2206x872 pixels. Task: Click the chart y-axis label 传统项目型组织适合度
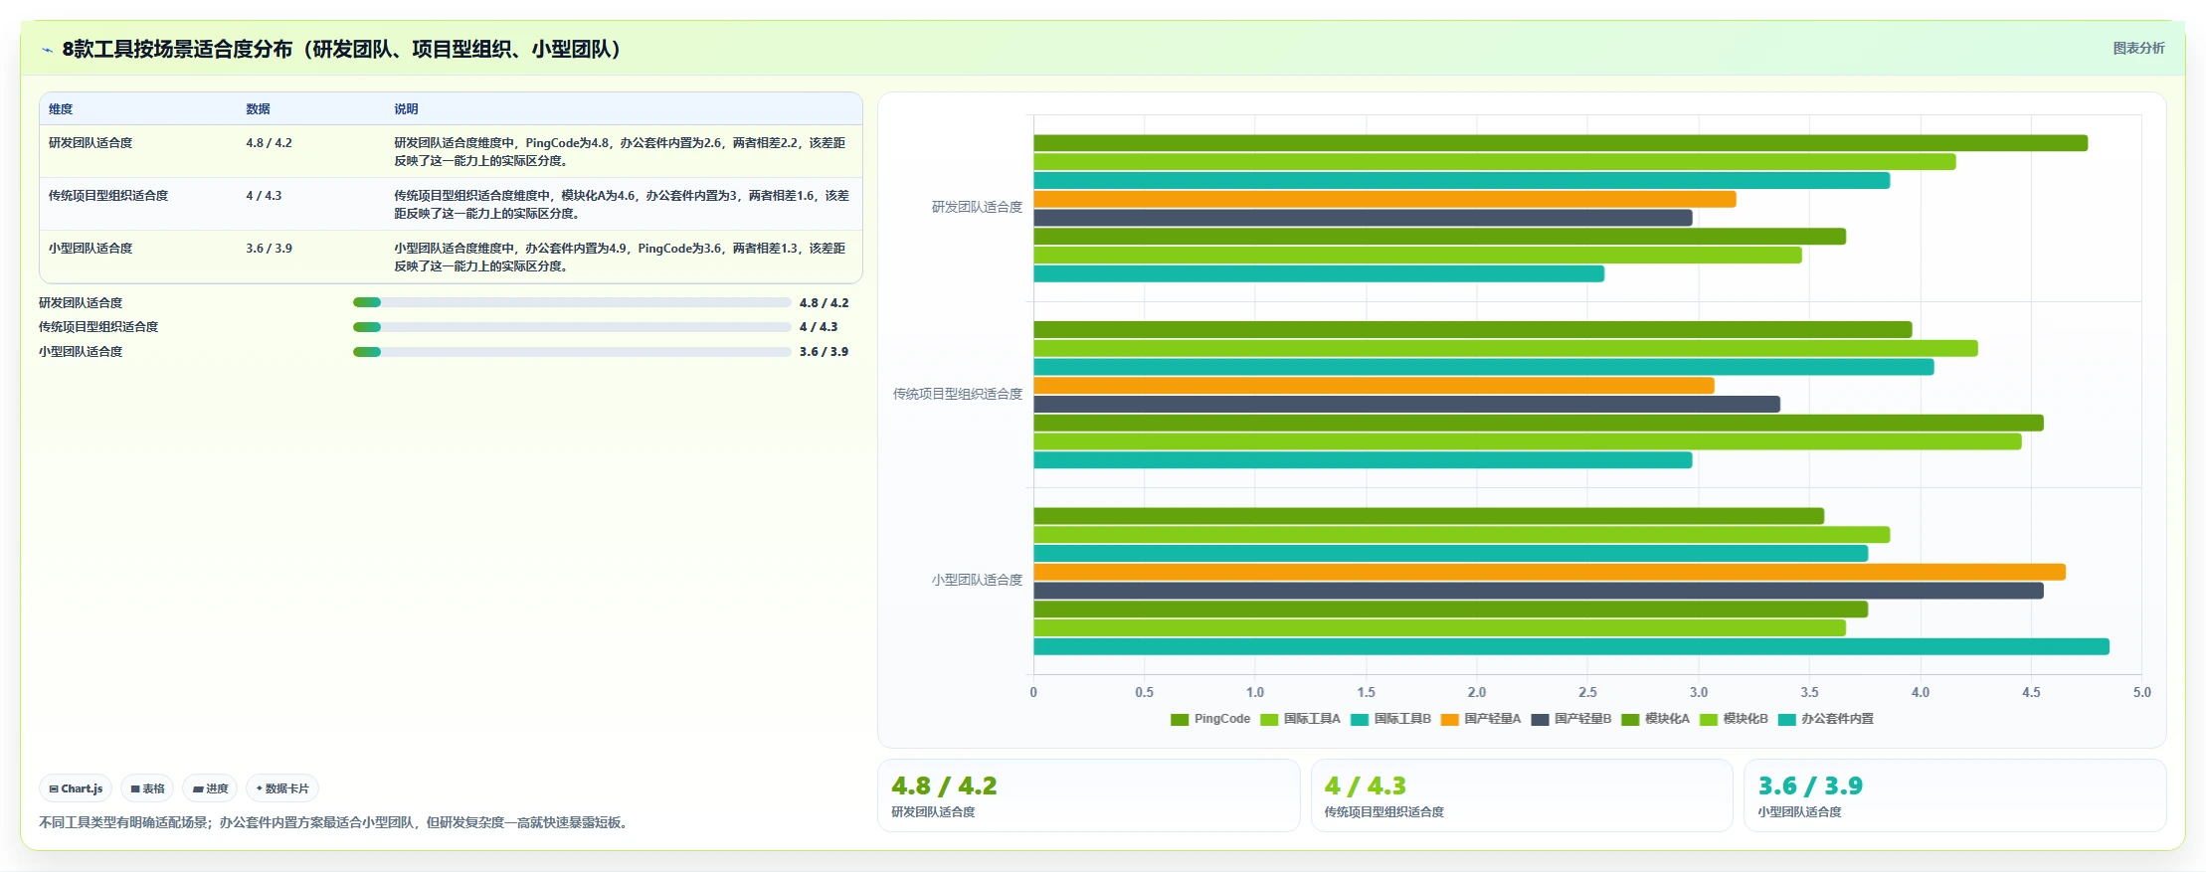(958, 394)
